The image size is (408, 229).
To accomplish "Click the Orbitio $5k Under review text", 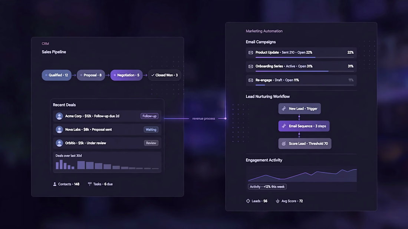I will (x=86, y=143).
